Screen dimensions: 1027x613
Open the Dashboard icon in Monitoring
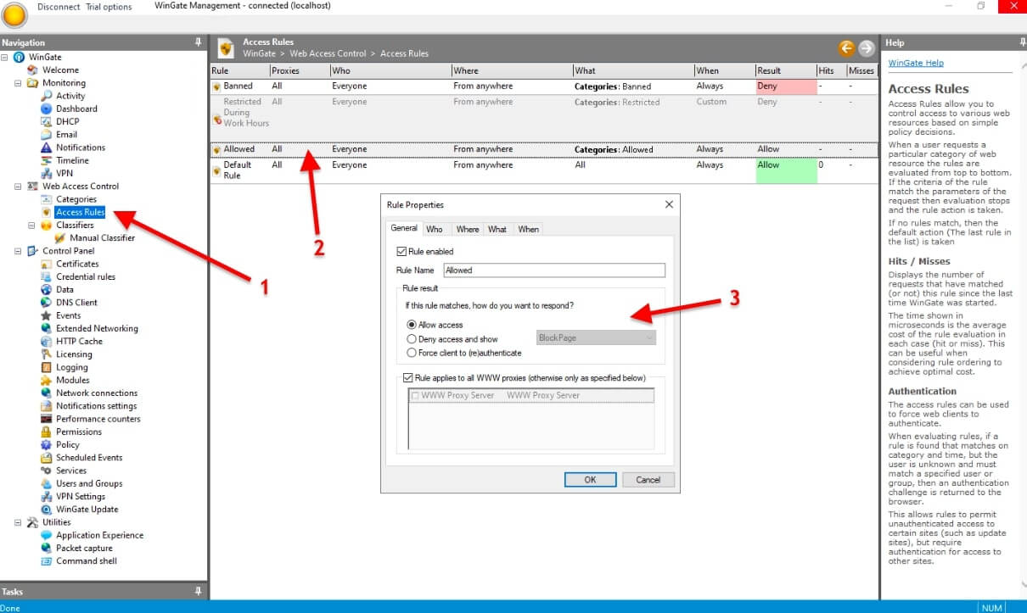pyautogui.click(x=47, y=109)
